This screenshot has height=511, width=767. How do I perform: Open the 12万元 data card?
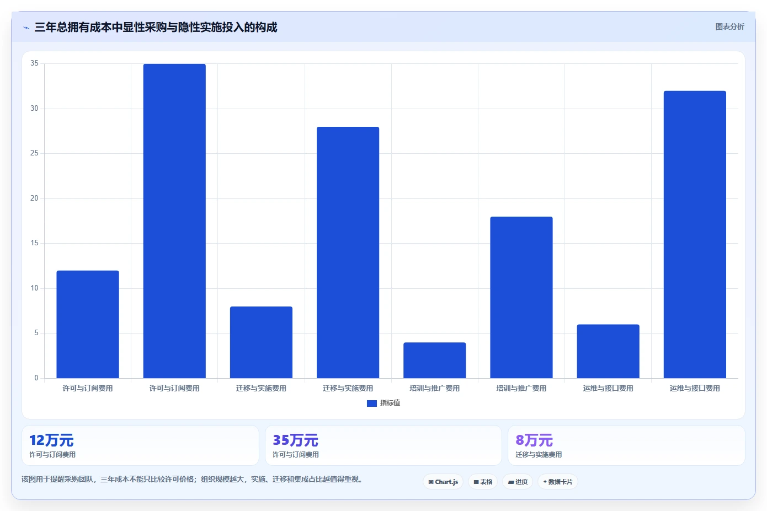140,445
